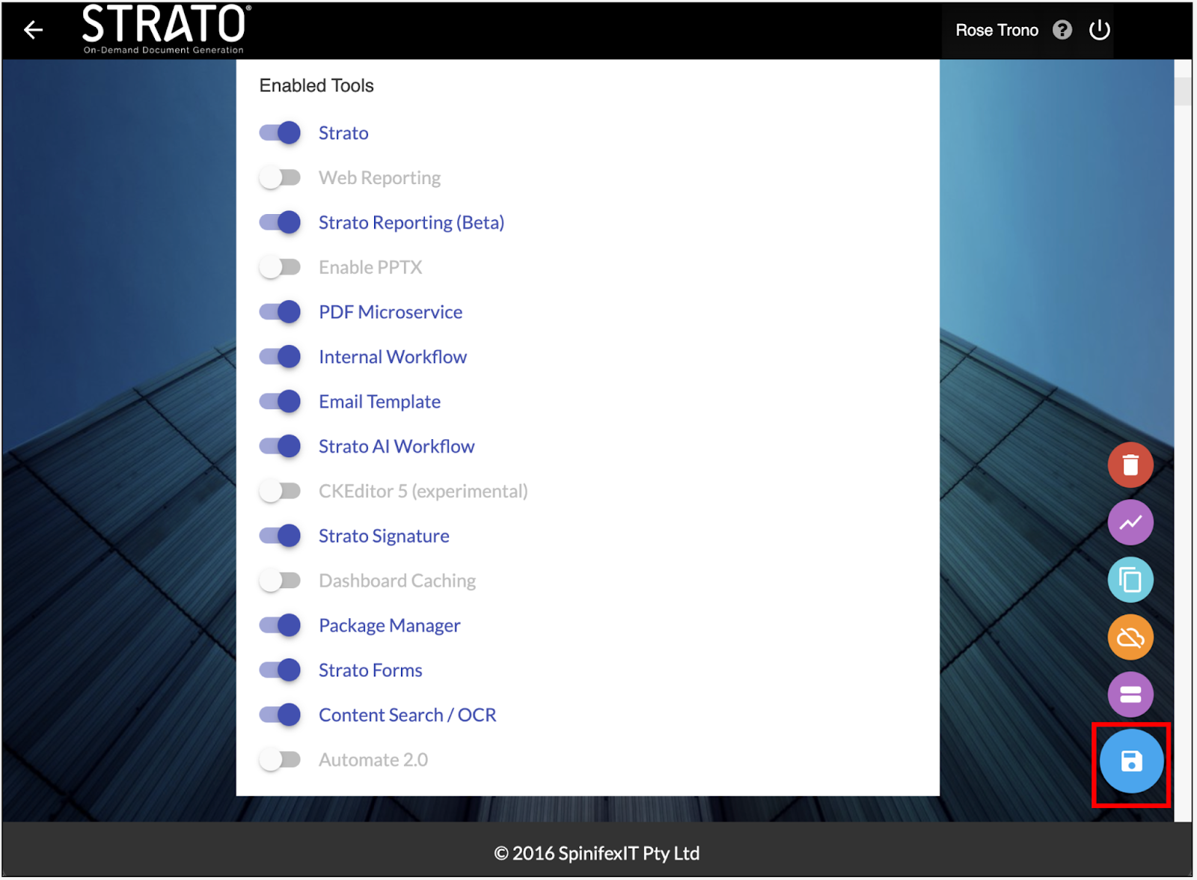Click the Rose Trono user name

point(997,31)
